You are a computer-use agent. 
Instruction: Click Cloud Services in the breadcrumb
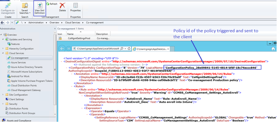click(73, 23)
